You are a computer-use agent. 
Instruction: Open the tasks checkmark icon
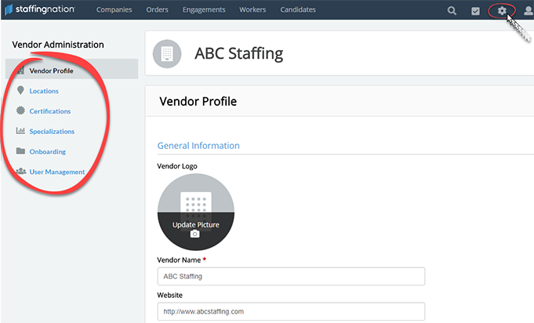coord(475,11)
